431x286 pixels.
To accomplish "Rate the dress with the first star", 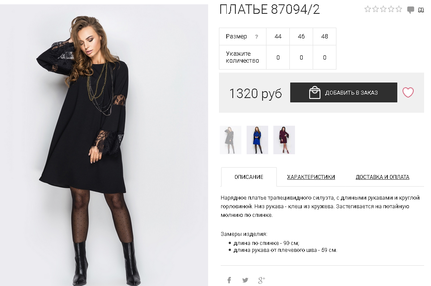I will tap(368, 10).
